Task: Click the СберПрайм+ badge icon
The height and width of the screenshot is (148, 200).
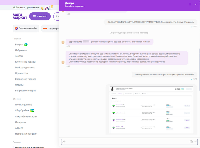Action: pos(32,110)
